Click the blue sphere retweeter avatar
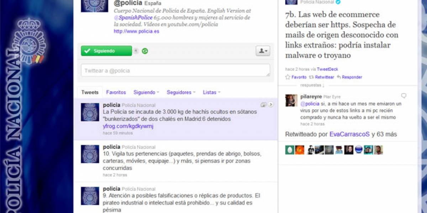The width and height of the screenshot is (427, 213). click(x=359, y=150)
